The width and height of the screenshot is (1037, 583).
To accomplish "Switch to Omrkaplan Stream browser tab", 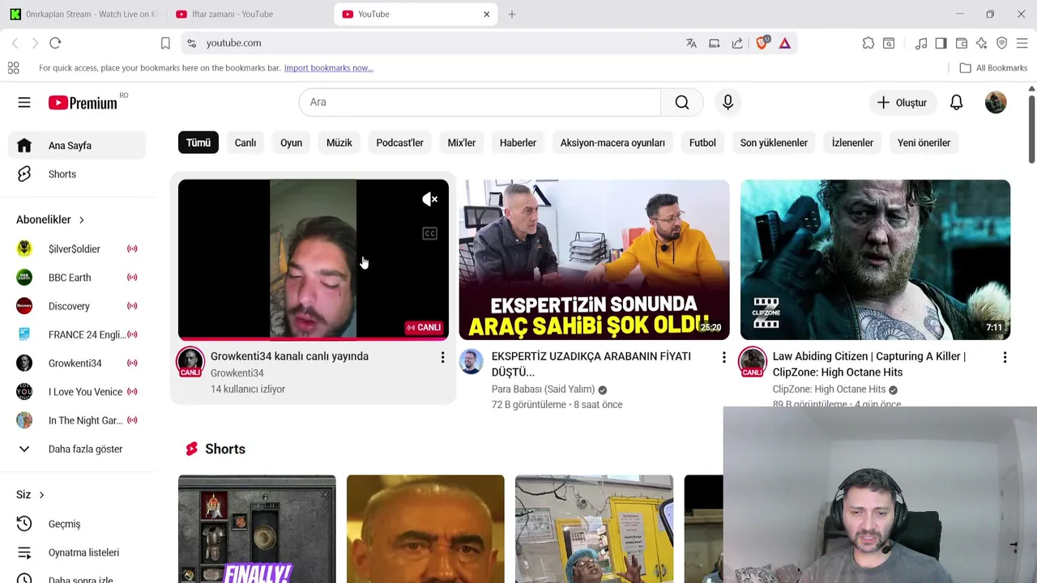I will tap(85, 14).
